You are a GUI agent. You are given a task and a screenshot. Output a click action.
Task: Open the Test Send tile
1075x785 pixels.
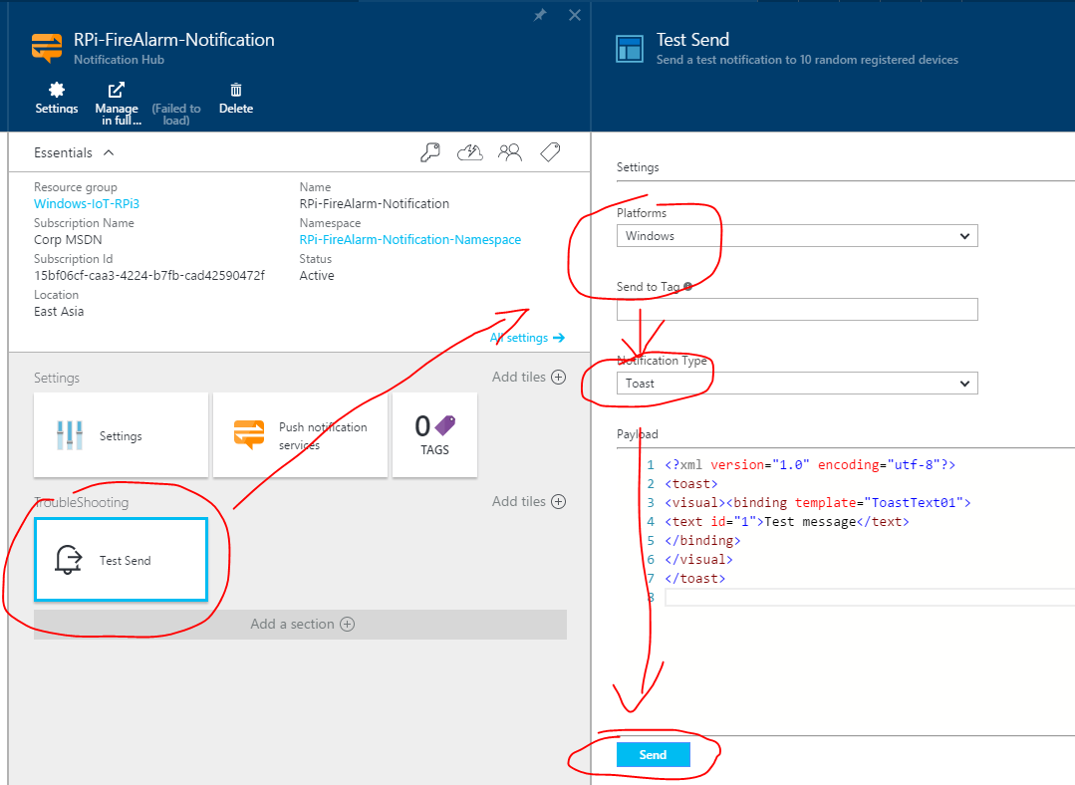click(x=121, y=560)
